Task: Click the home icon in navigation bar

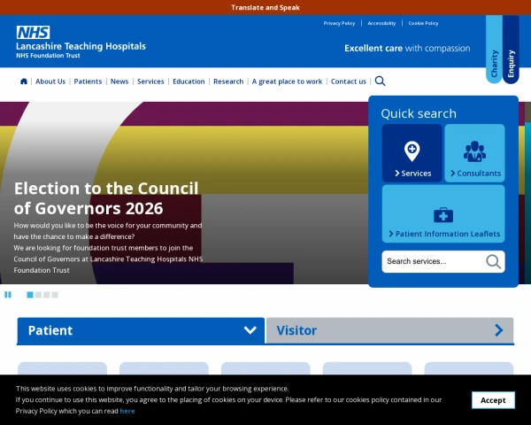Action: click(24, 81)
